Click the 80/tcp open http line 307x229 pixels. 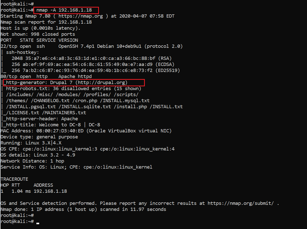click(23, 77)
